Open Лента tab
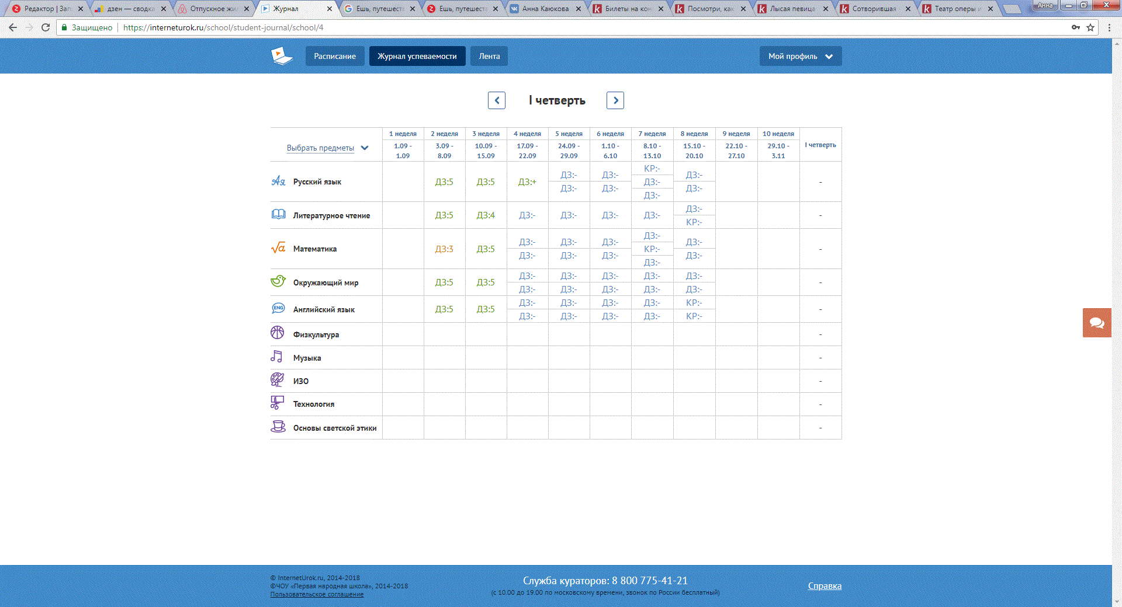Image resolution: width=1122 pixels, height=607 pixels. click(489, 56)
